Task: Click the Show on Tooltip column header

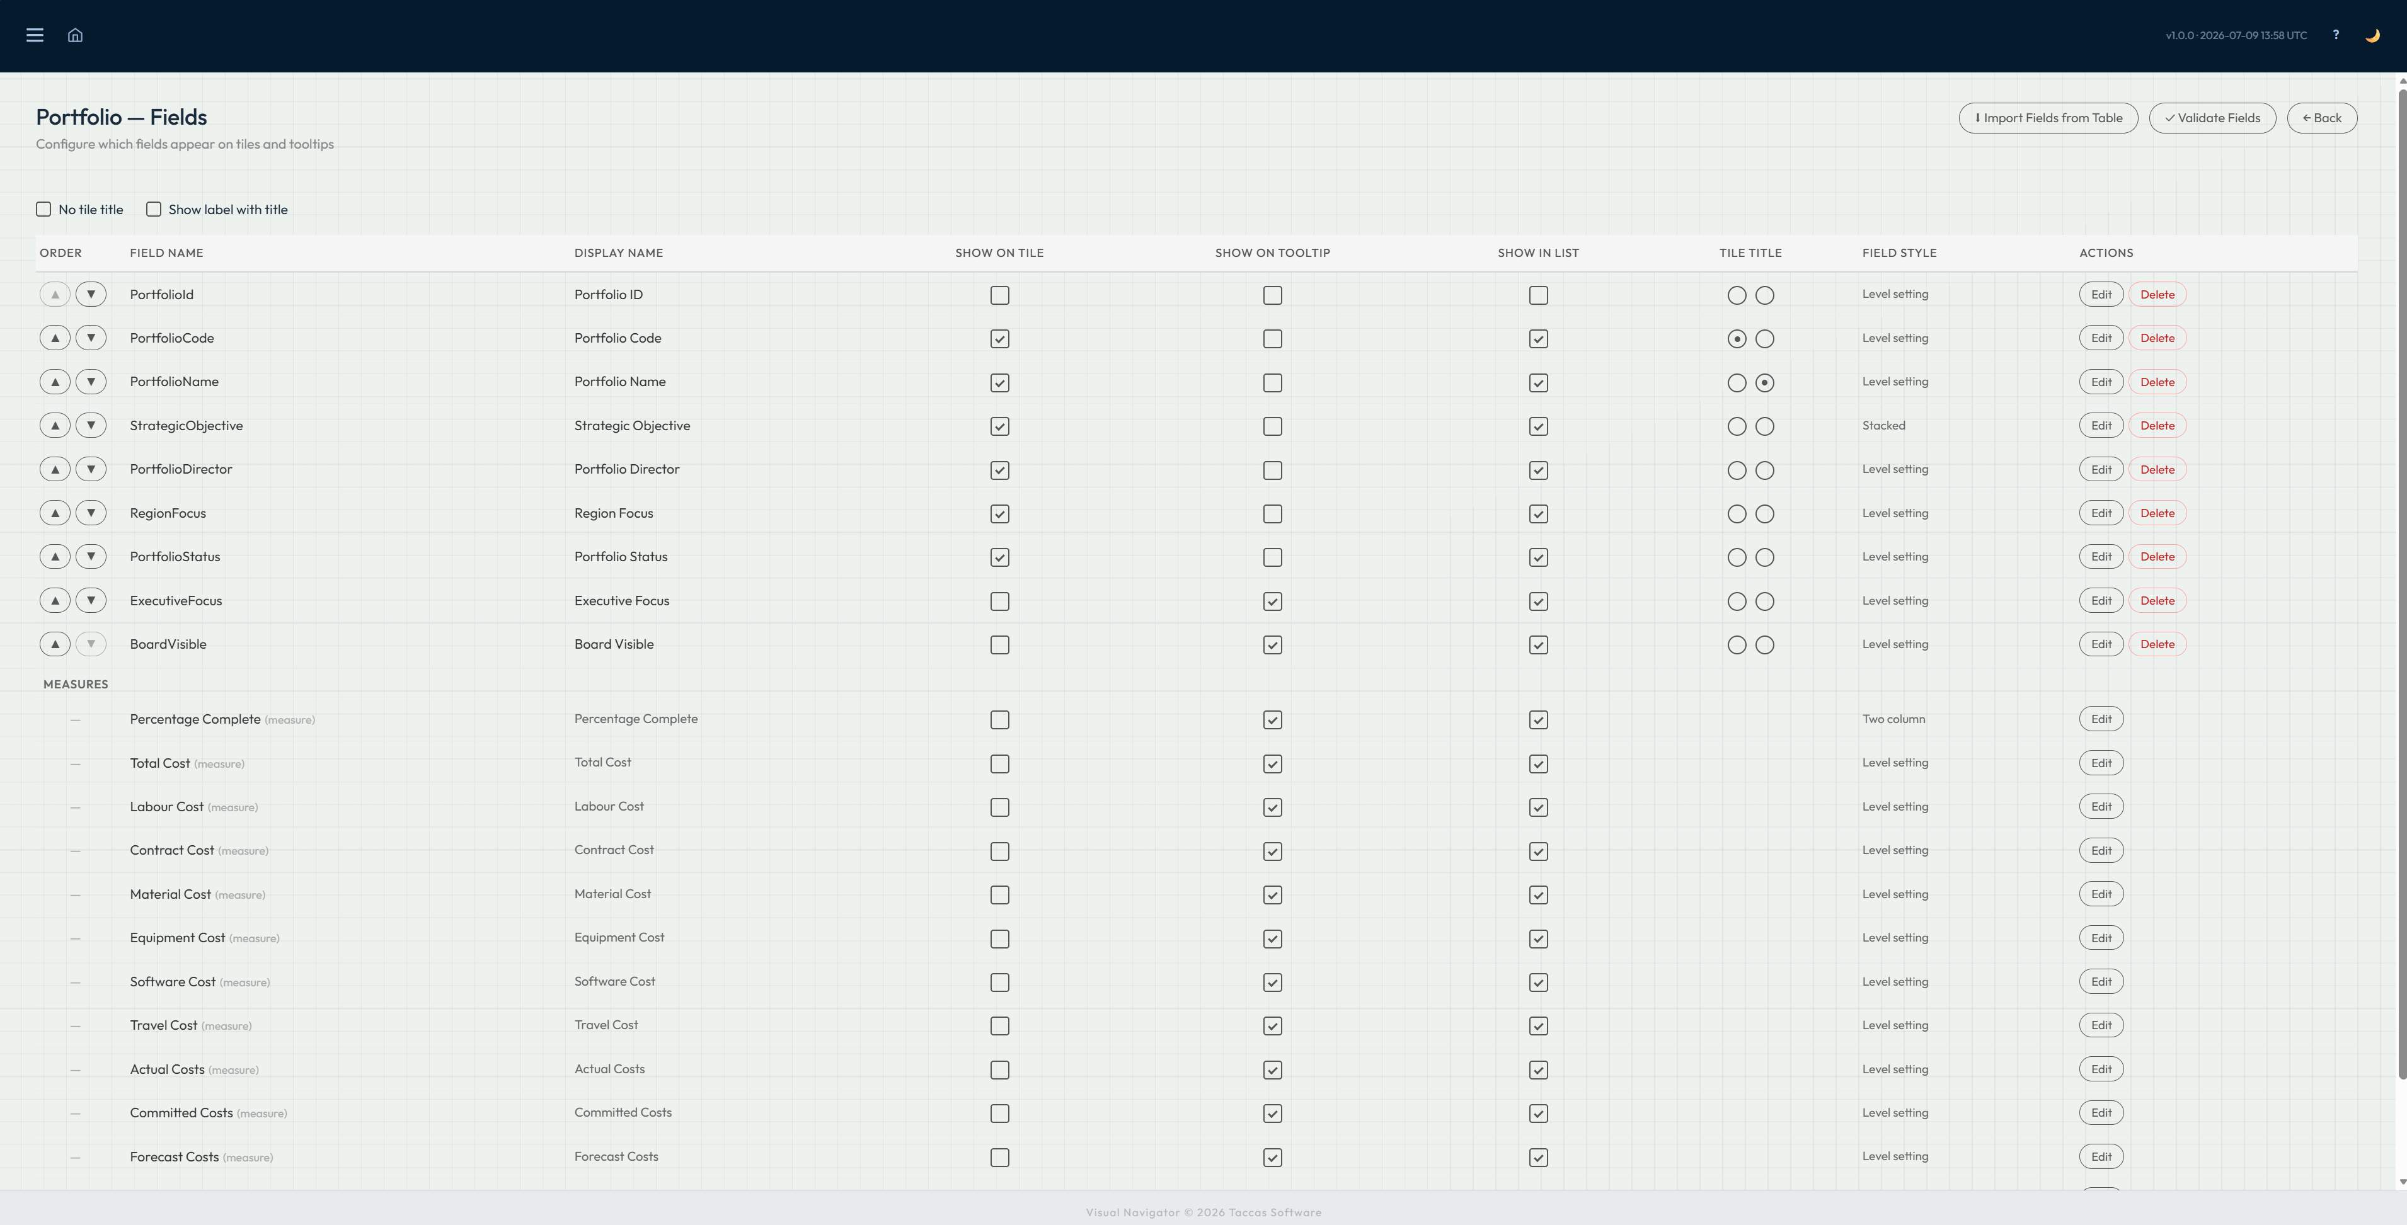Action: (x=1273, y=253)
